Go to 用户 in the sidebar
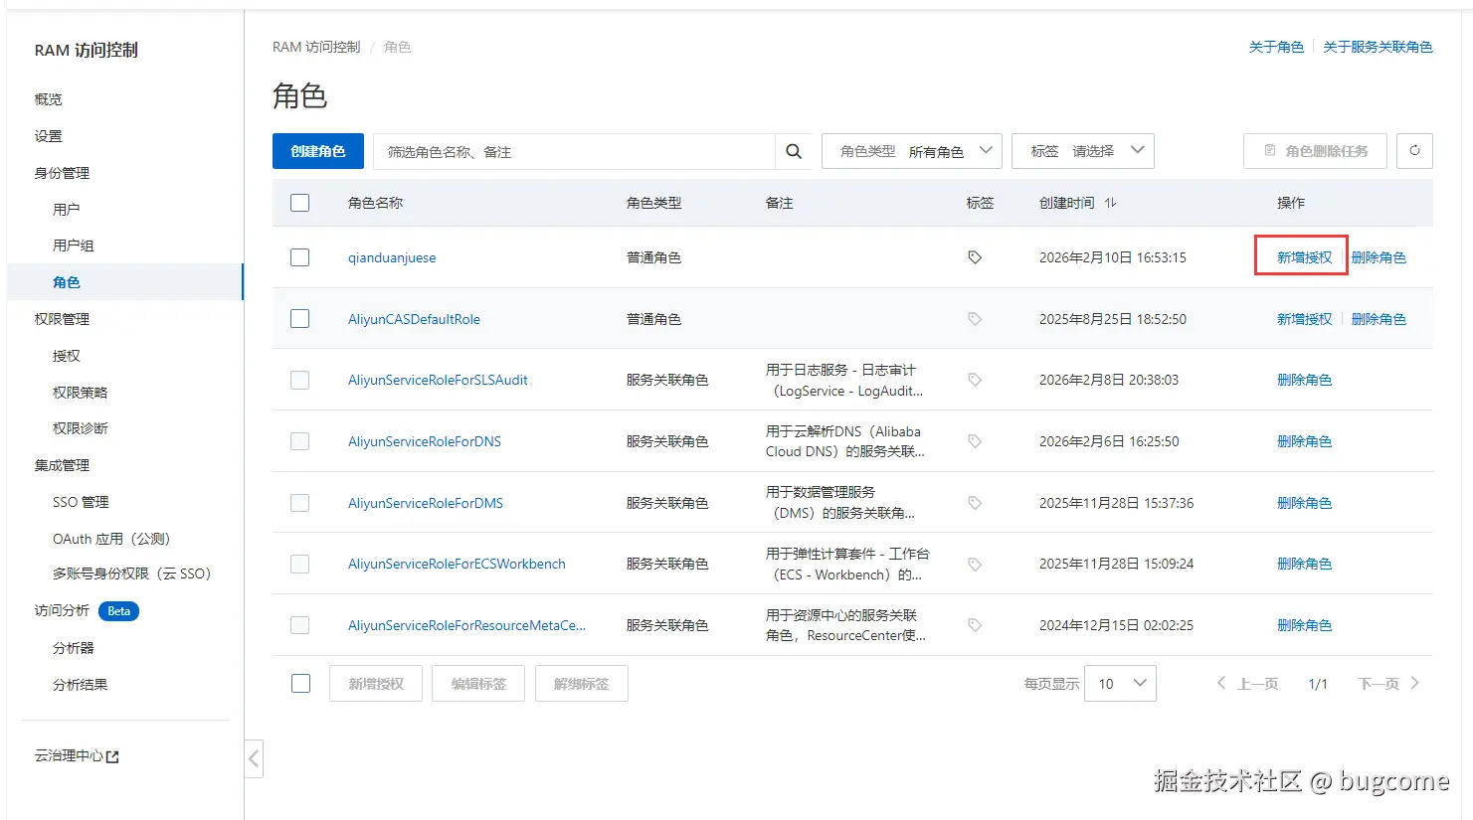Image resolution: width=1473 pixels, height=820 pixels. pos(67,209)
